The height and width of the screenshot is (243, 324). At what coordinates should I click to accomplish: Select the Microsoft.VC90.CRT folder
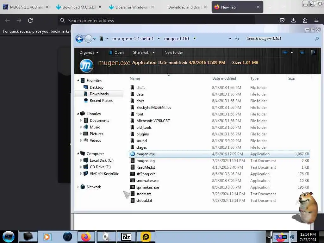pos(153,121)
